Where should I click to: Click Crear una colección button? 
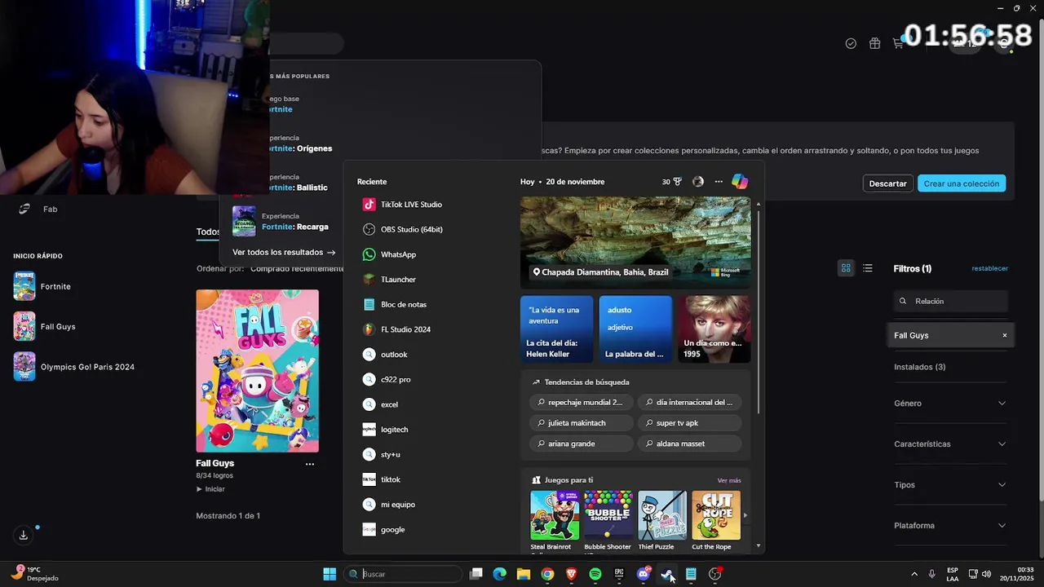(x=961, y=183)
